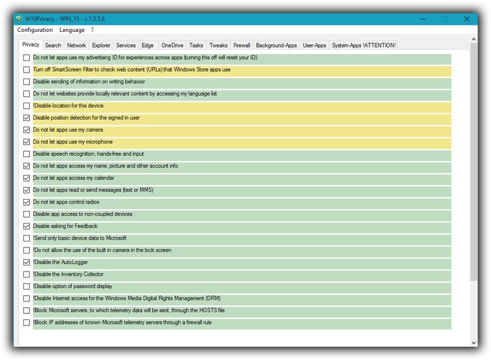This screenshot has width=491, height=360.
Task: Click the vertical scrollbar thumb
Action: [474, 162]
